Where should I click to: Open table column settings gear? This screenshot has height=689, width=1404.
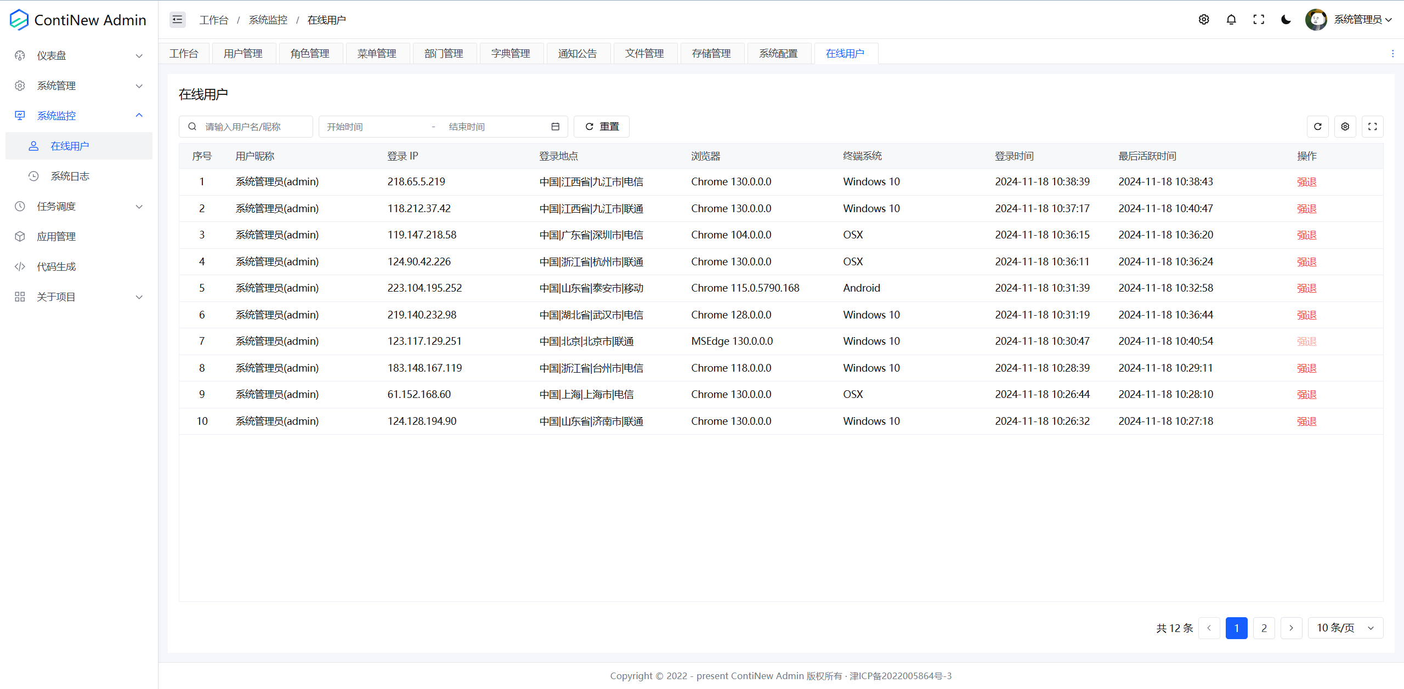pyautogui.click(x=1345, y=127)
